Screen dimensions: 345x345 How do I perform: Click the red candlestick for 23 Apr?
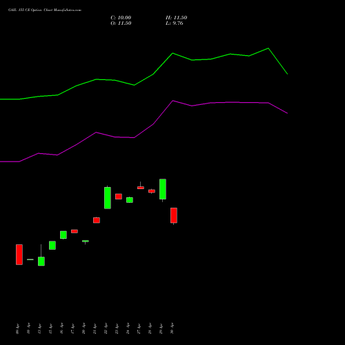tap(119, 197)
